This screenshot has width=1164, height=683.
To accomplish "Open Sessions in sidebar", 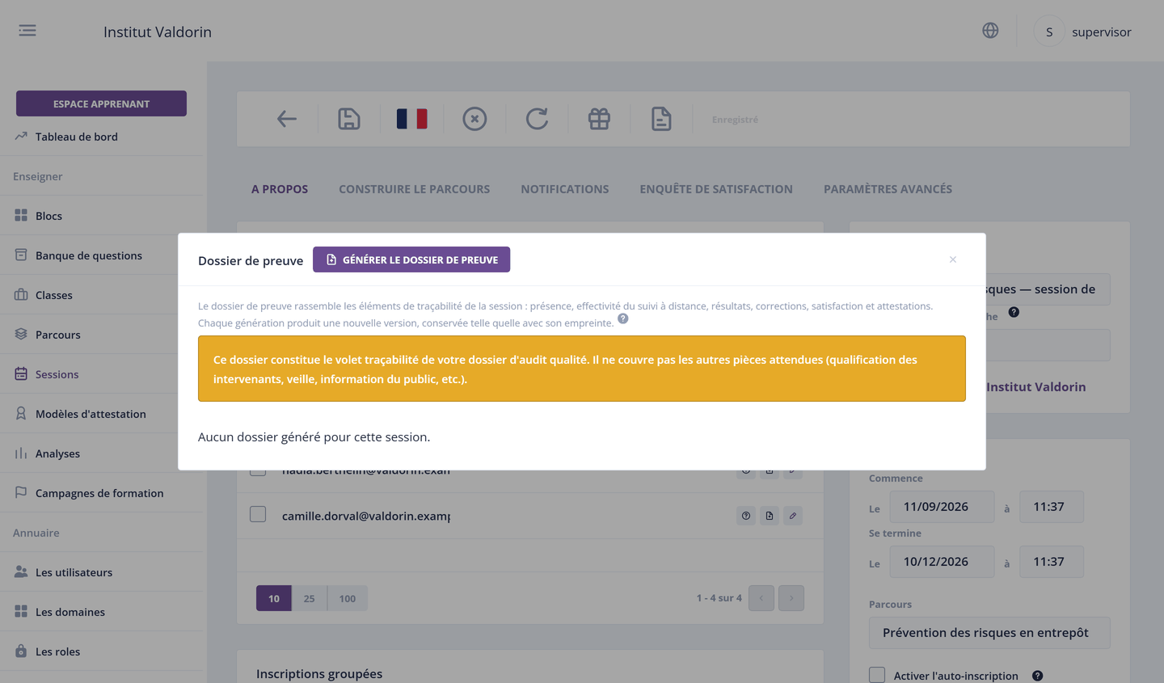I will pyautogui.click(x=57, y=374).
